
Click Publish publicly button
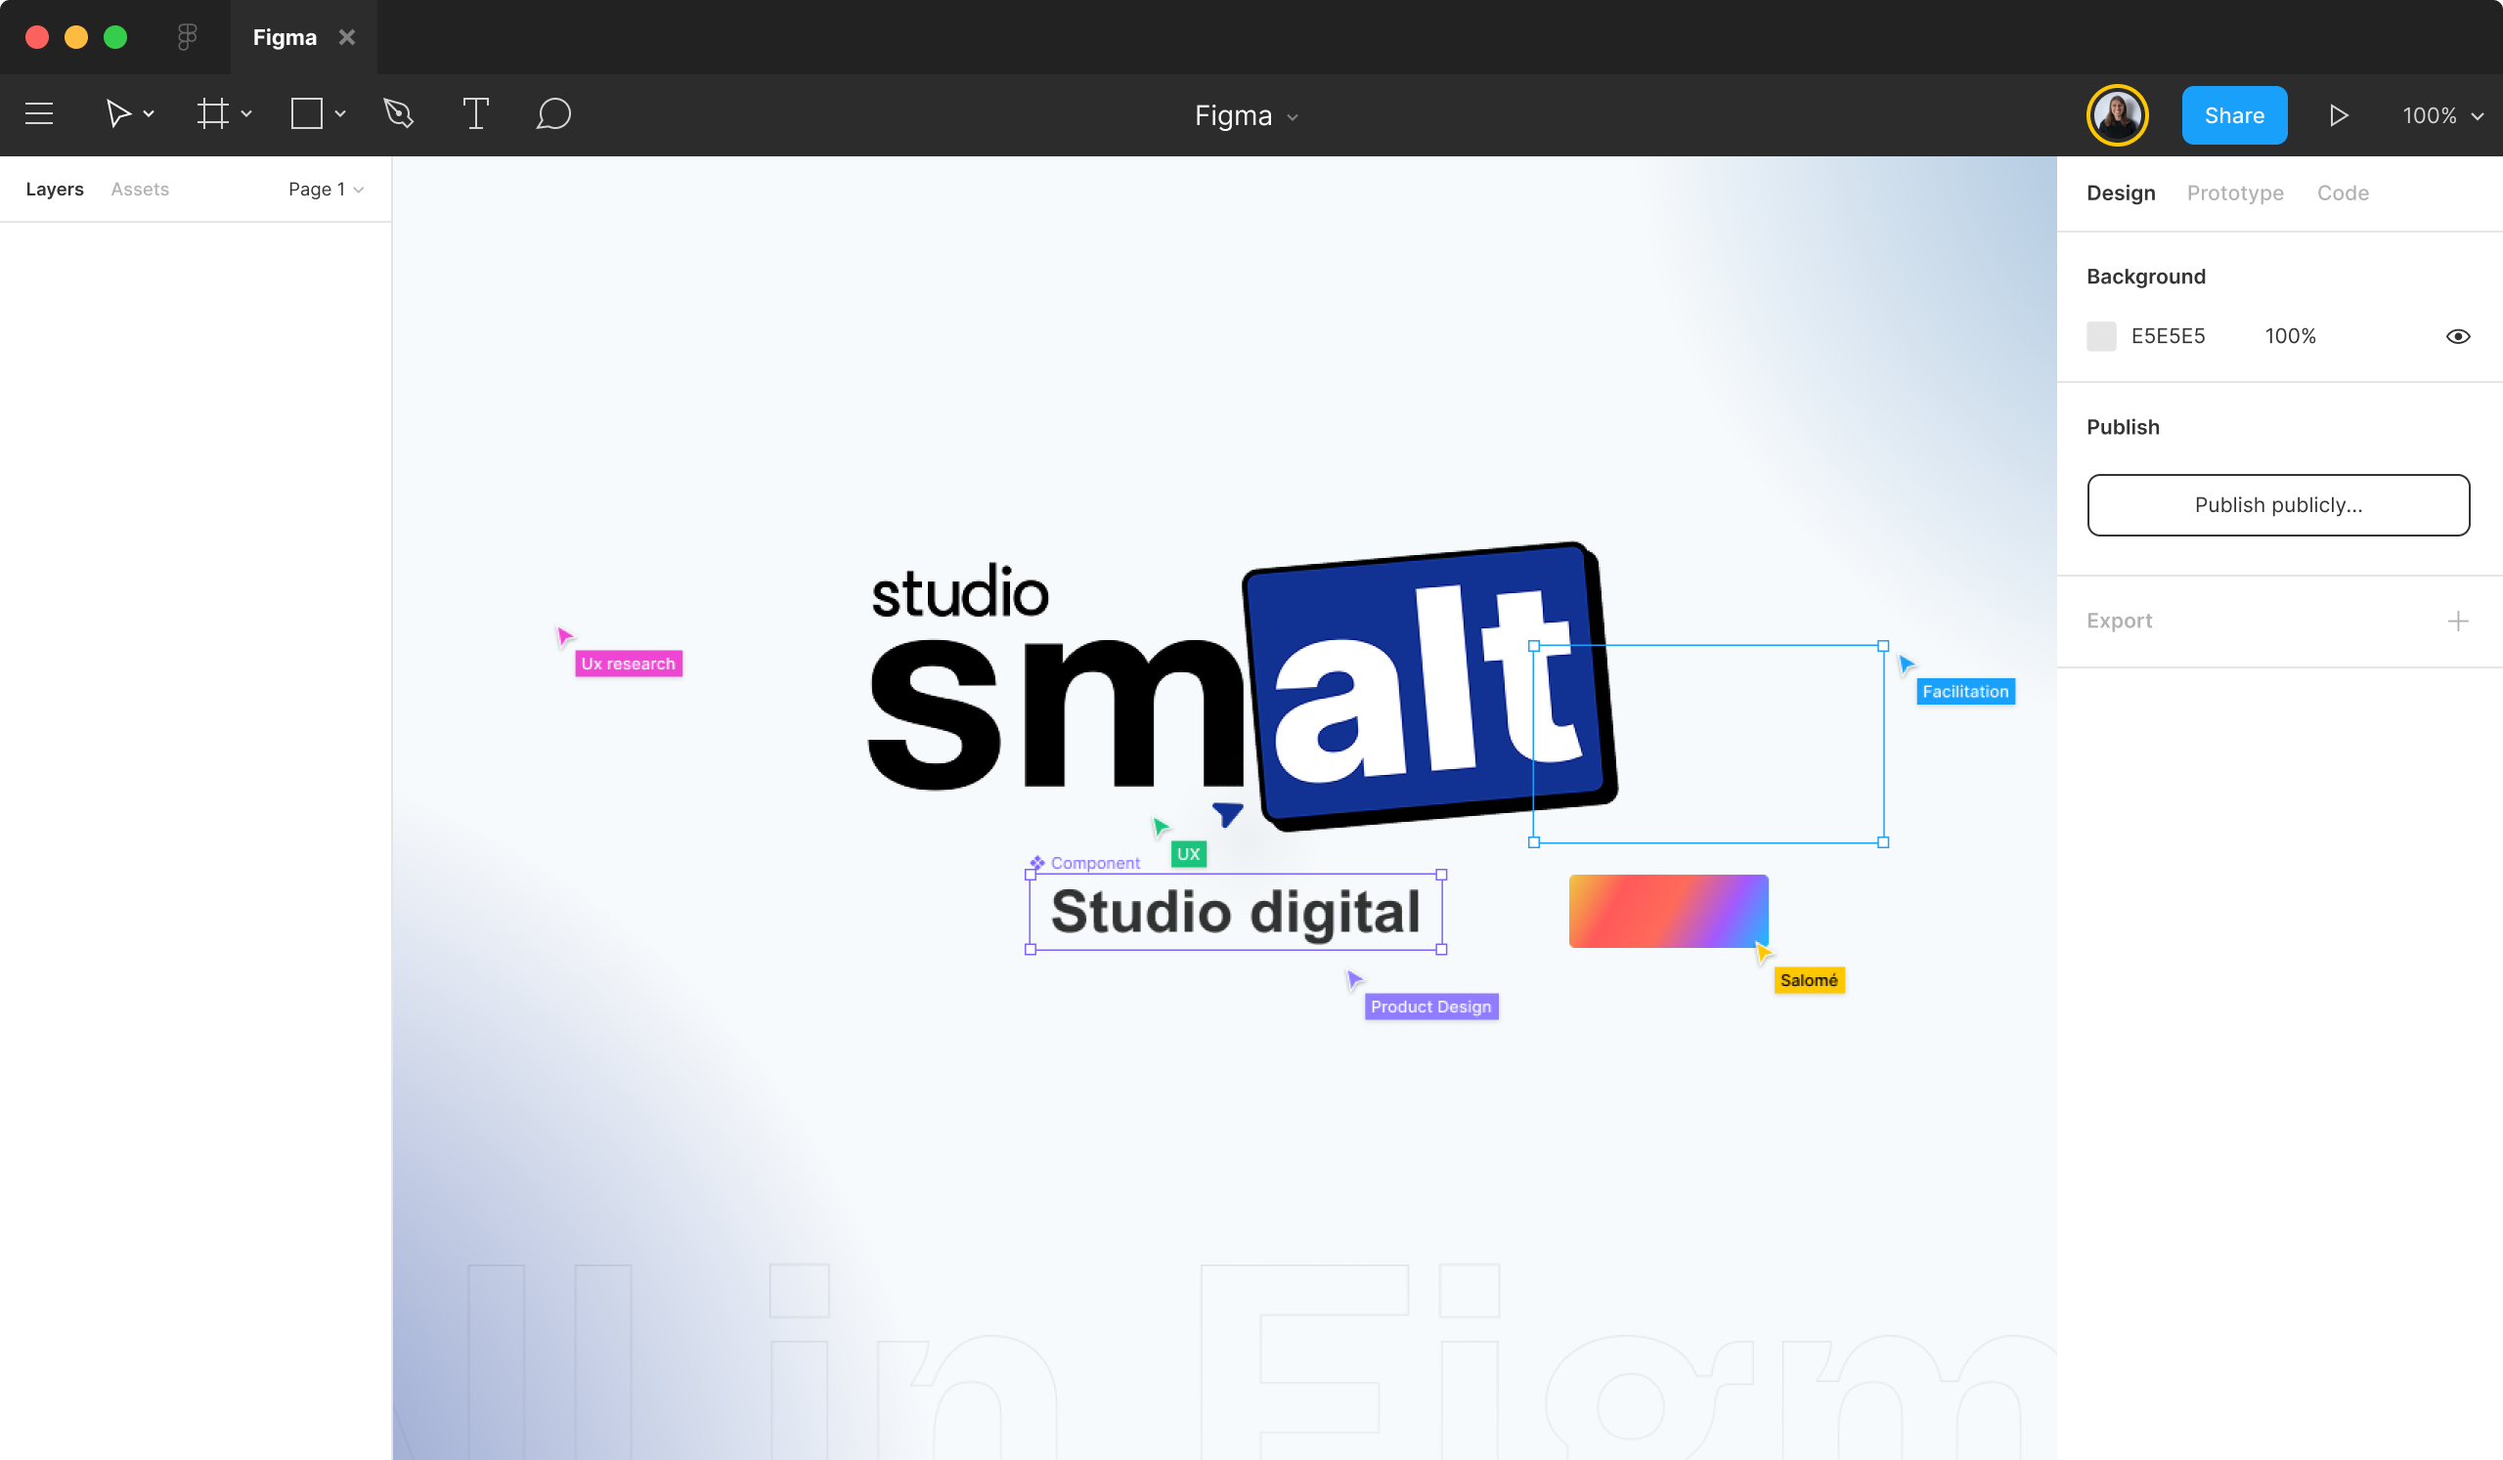(x=2277, y=504)
